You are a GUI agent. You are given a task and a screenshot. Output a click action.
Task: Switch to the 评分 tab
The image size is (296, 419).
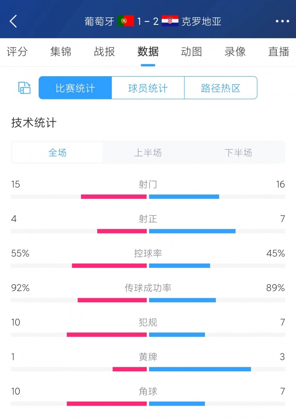pos(17,52)
